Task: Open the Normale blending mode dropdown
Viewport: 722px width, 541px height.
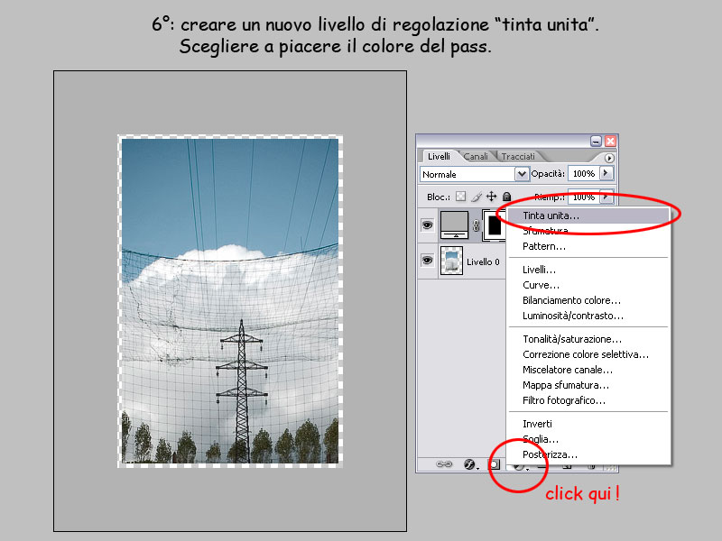Action: pos(521,173)
